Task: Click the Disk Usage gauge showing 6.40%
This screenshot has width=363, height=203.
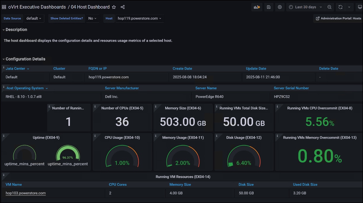Action: (244, 155)
